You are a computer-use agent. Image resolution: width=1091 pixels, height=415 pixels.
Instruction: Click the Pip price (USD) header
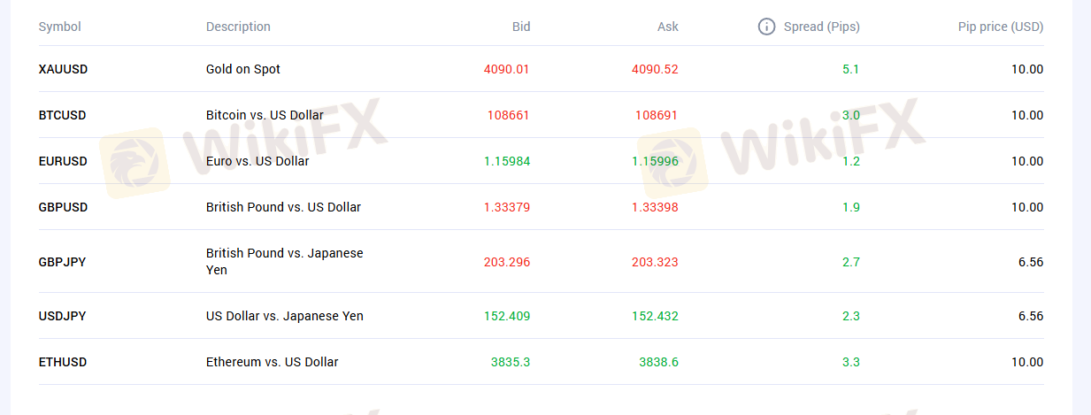point(1001,27)
